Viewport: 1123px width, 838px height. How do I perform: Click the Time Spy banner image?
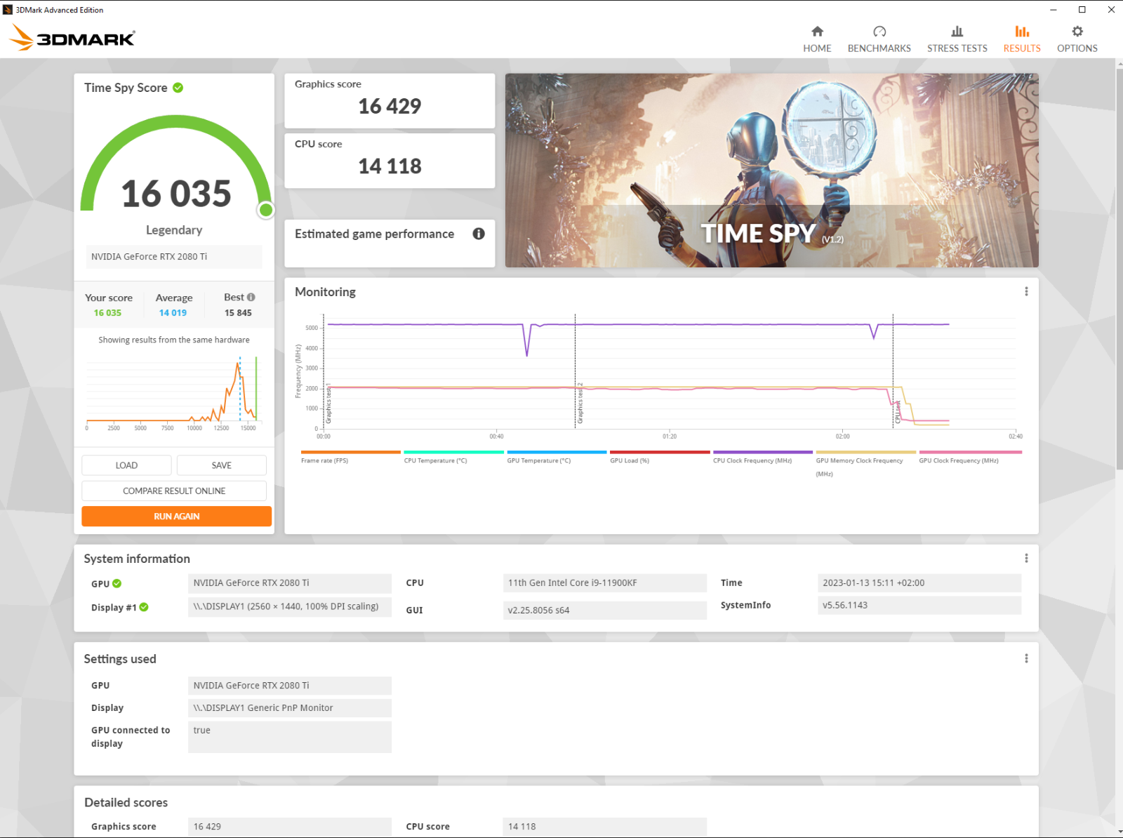pyautogui.click(x=772, y=171)
